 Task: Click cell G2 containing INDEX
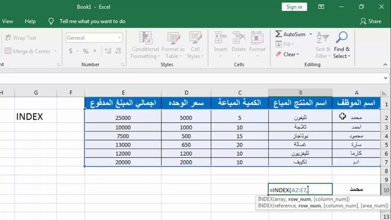(x=35, y=117)
